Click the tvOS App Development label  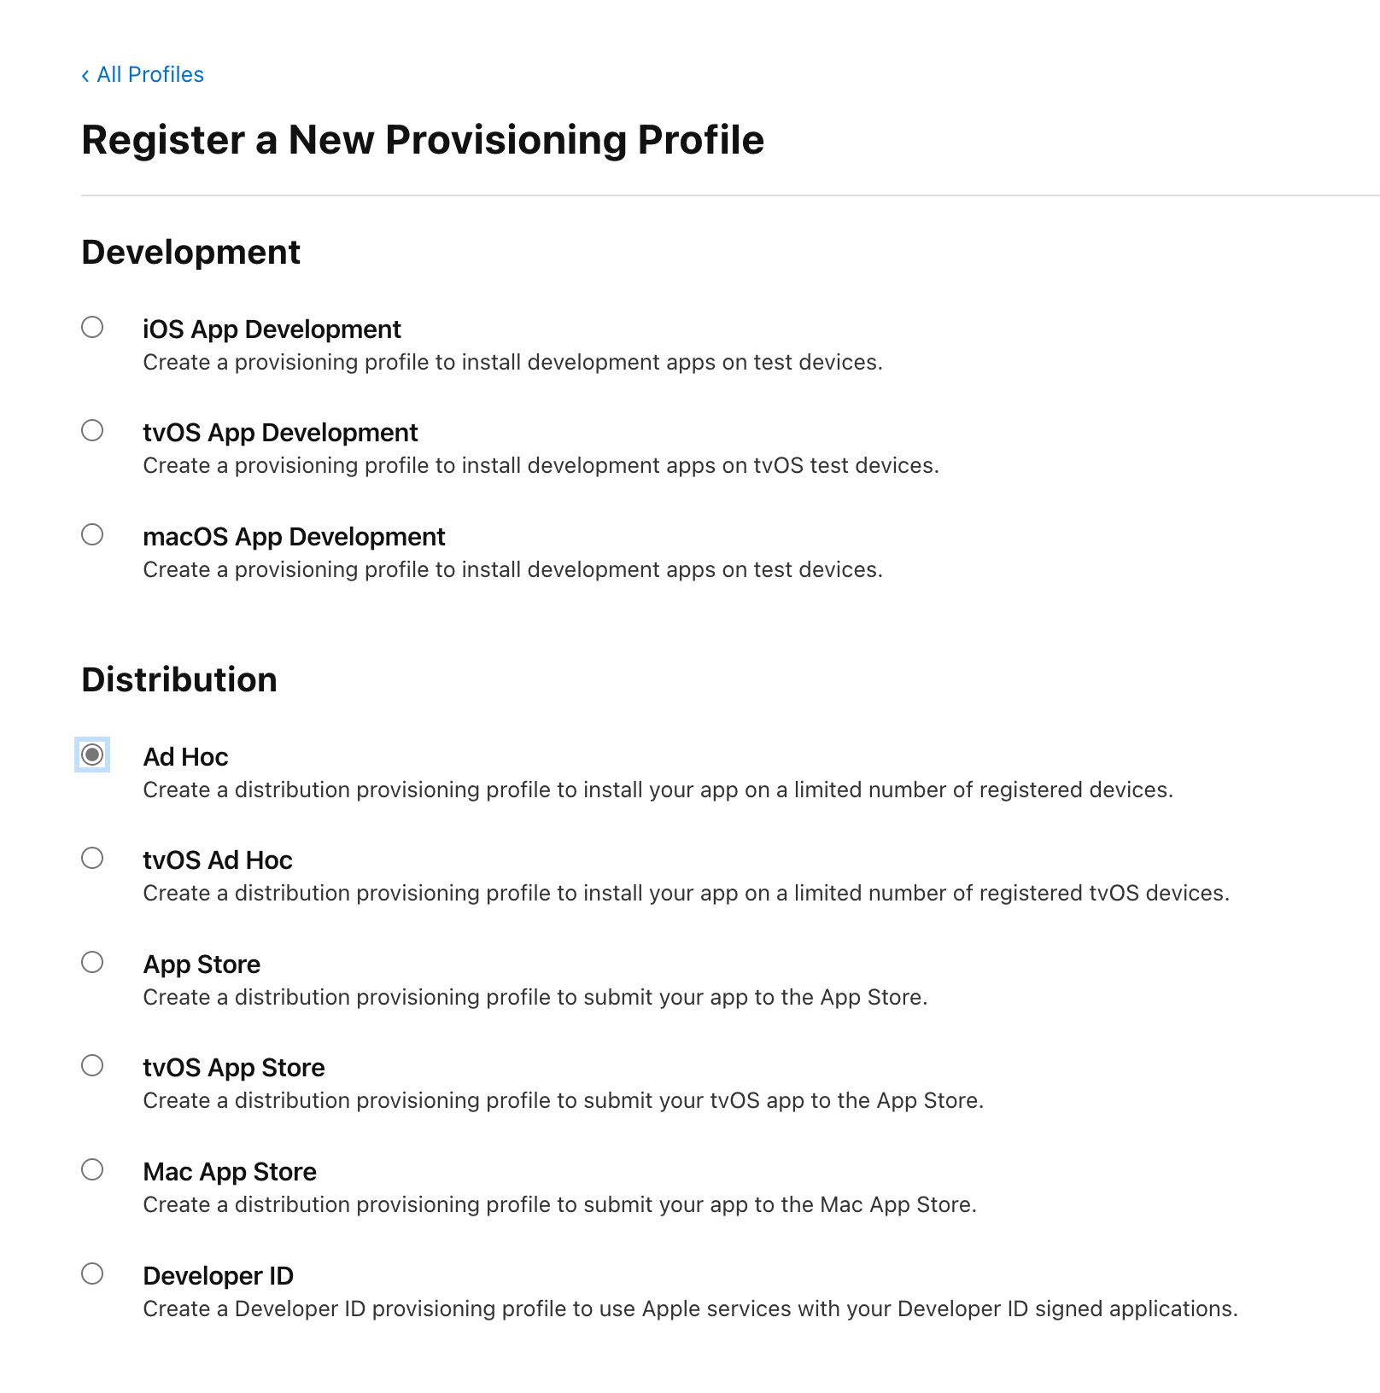280,433
